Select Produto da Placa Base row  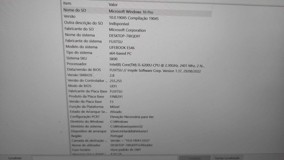click(x=86, y=97)
